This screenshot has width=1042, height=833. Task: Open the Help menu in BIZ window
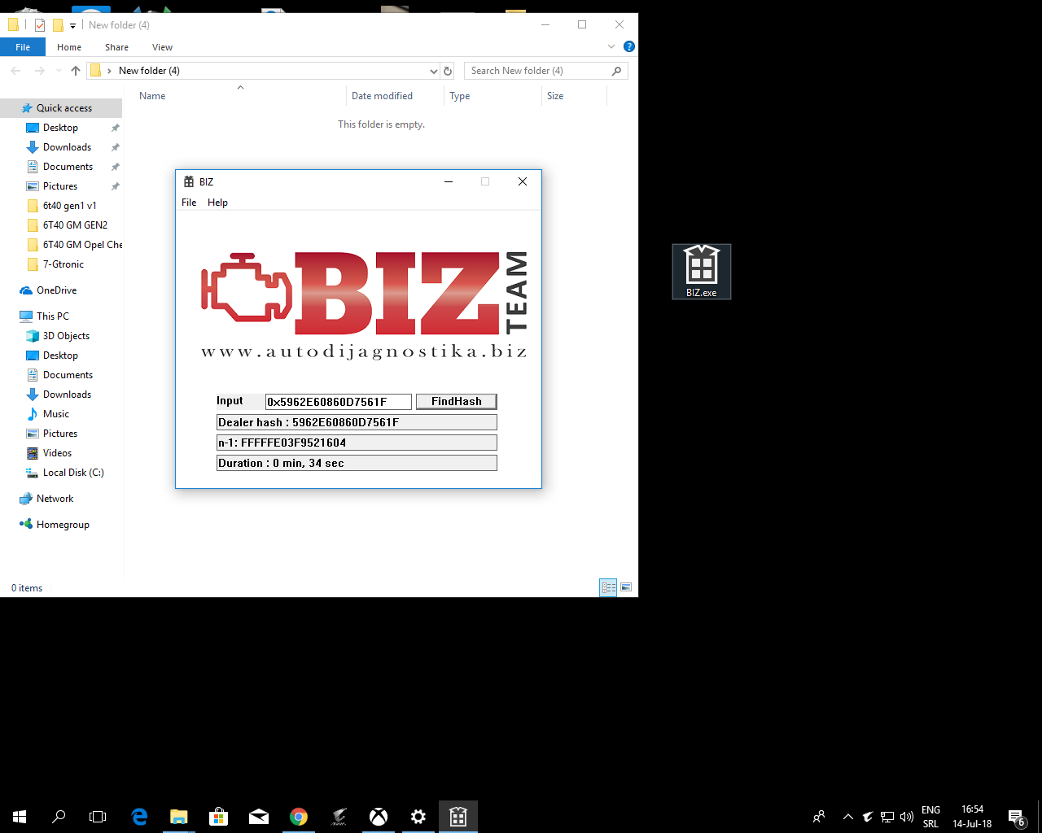(217, 203)
